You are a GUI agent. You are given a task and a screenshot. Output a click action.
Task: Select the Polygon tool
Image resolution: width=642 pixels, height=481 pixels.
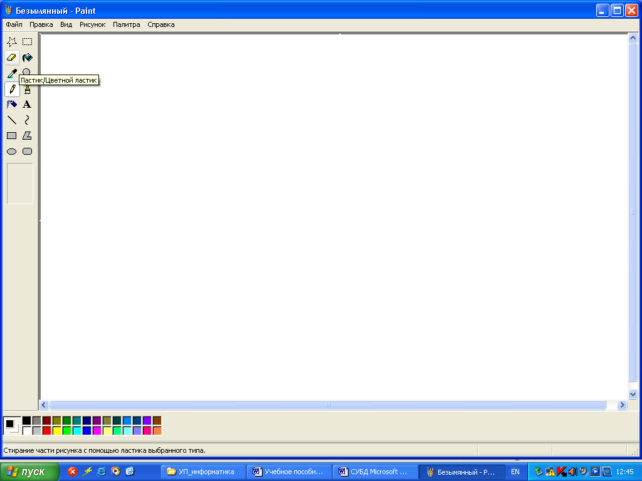point(27,135)
